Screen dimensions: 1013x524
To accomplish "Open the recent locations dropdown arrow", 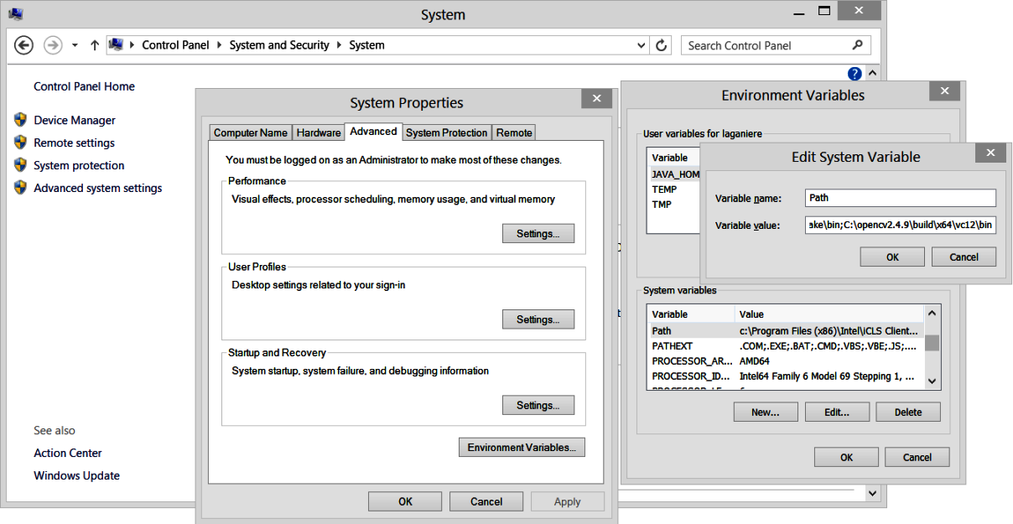I will [75, 45].
